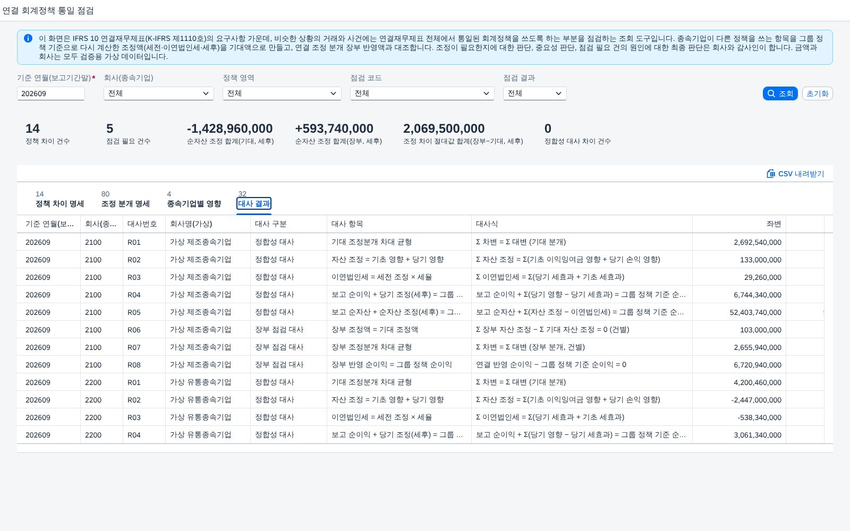850x531 pixels.
Task: Switch to 종속기업별 영향 tab
Action: coord(194,203)
